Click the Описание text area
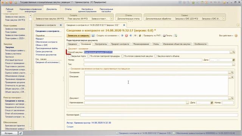This screenshot has height=136, width=242. [156, 85]
